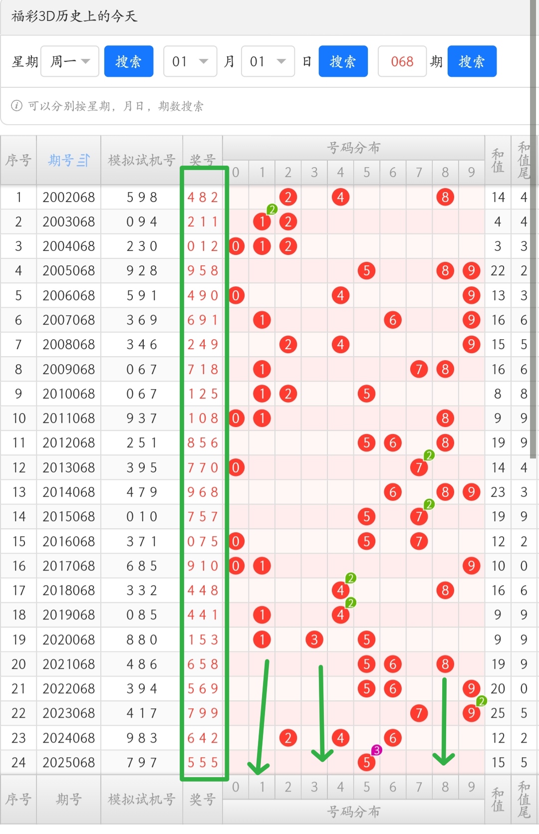The image size is (539, 834).
Task: Click red ball 2 in row 2008068
Action: (x=288, y=345)
